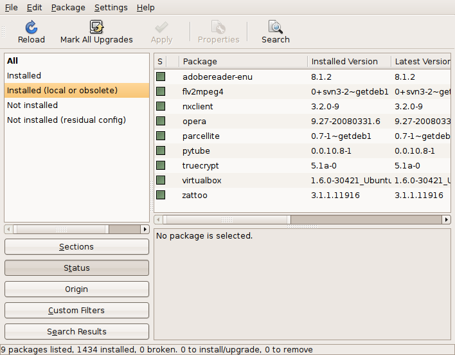
Task: Click adobereader-enu latest version 8.1.2
Action: click(x=404, y=77)
